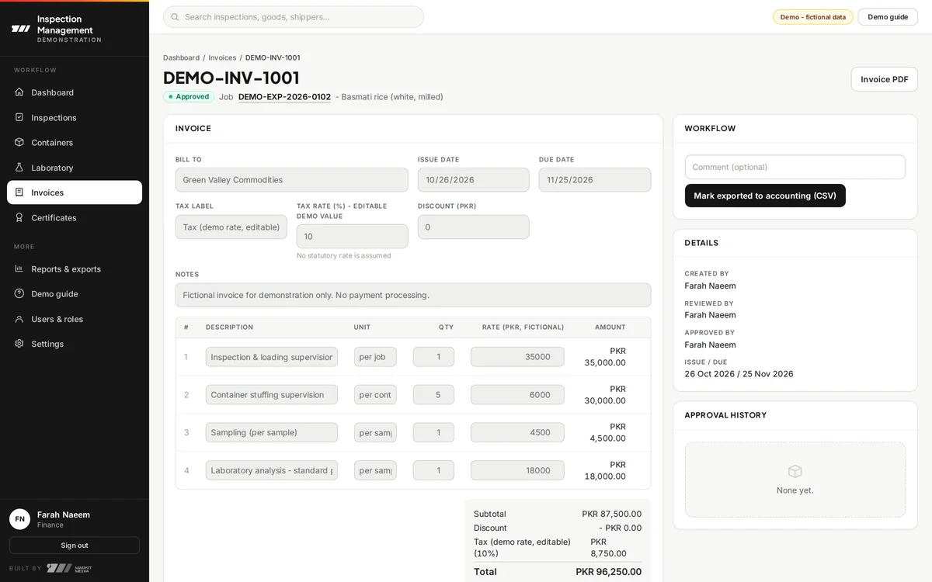Click the search magnifier icon
Image resolution: width=932 pixels, height=582 pixels.
tap(175, 17)
